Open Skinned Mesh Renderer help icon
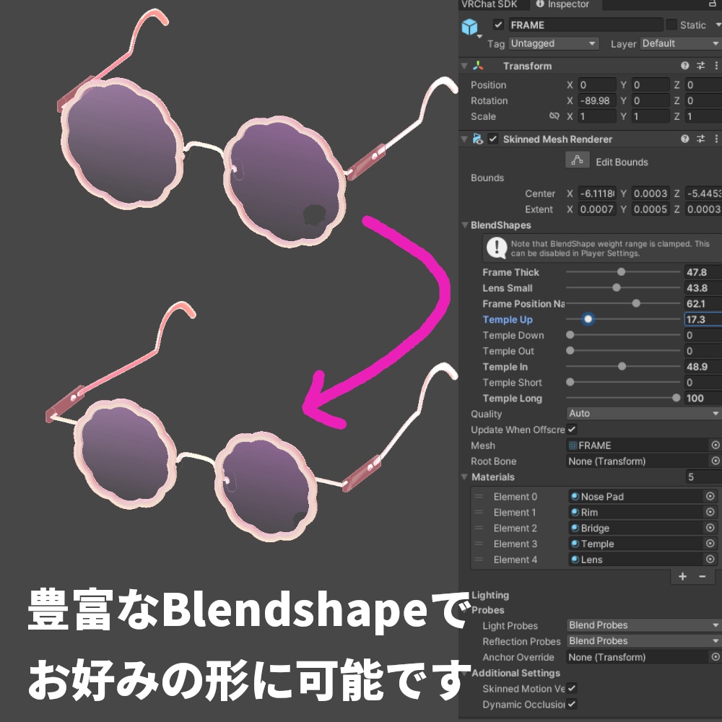Image resolution: width=722 pixels, height=722 pixels. (684, 139)
